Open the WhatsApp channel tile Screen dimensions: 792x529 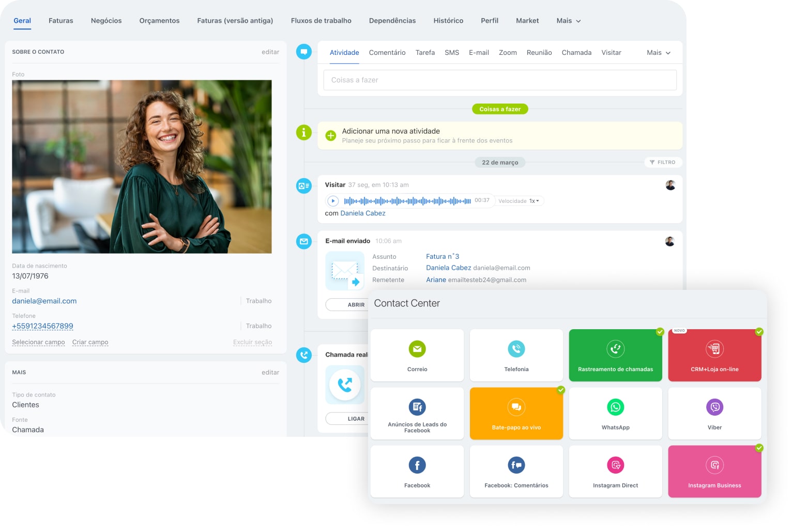[615, 413]
